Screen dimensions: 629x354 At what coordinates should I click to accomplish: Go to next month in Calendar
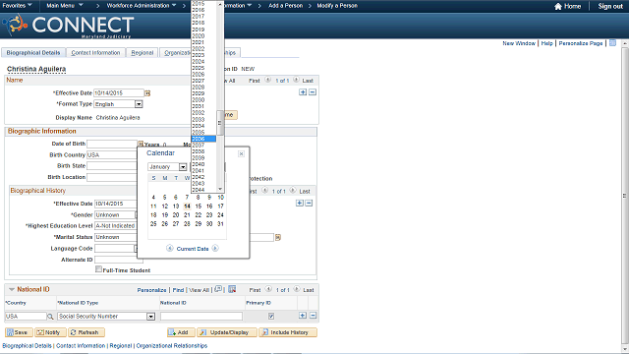pyautogui.click(x=215, y=249)
